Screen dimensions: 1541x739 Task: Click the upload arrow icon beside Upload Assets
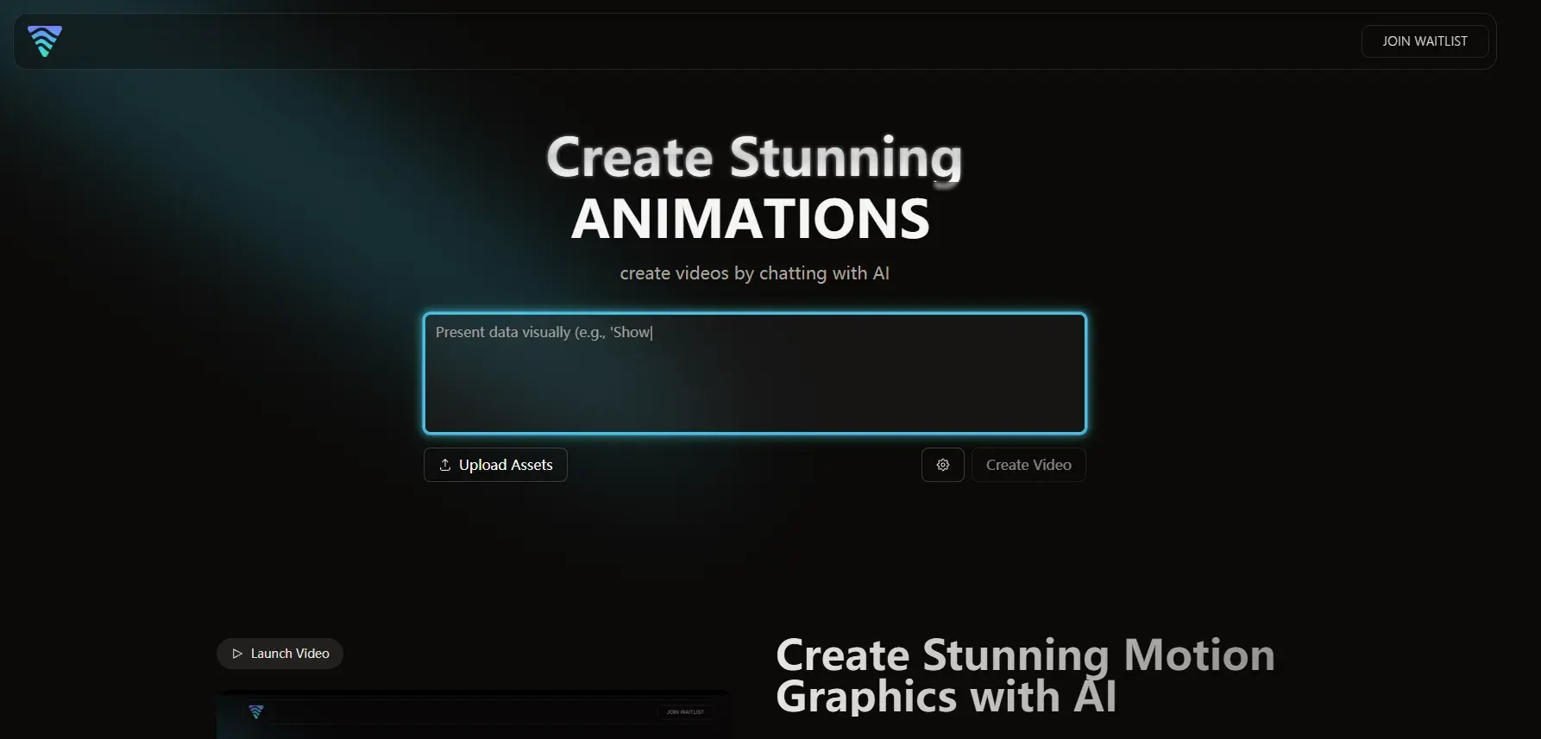click(445, 465)
